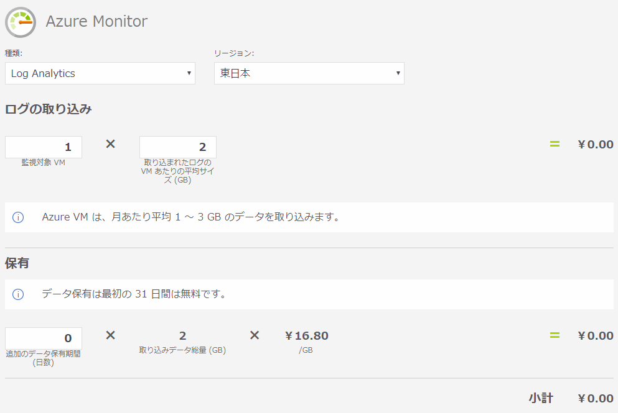Open the リージョン dropdown showing 東日本
The height and width of the screenshot is (413, 618).
coord(309,73)
